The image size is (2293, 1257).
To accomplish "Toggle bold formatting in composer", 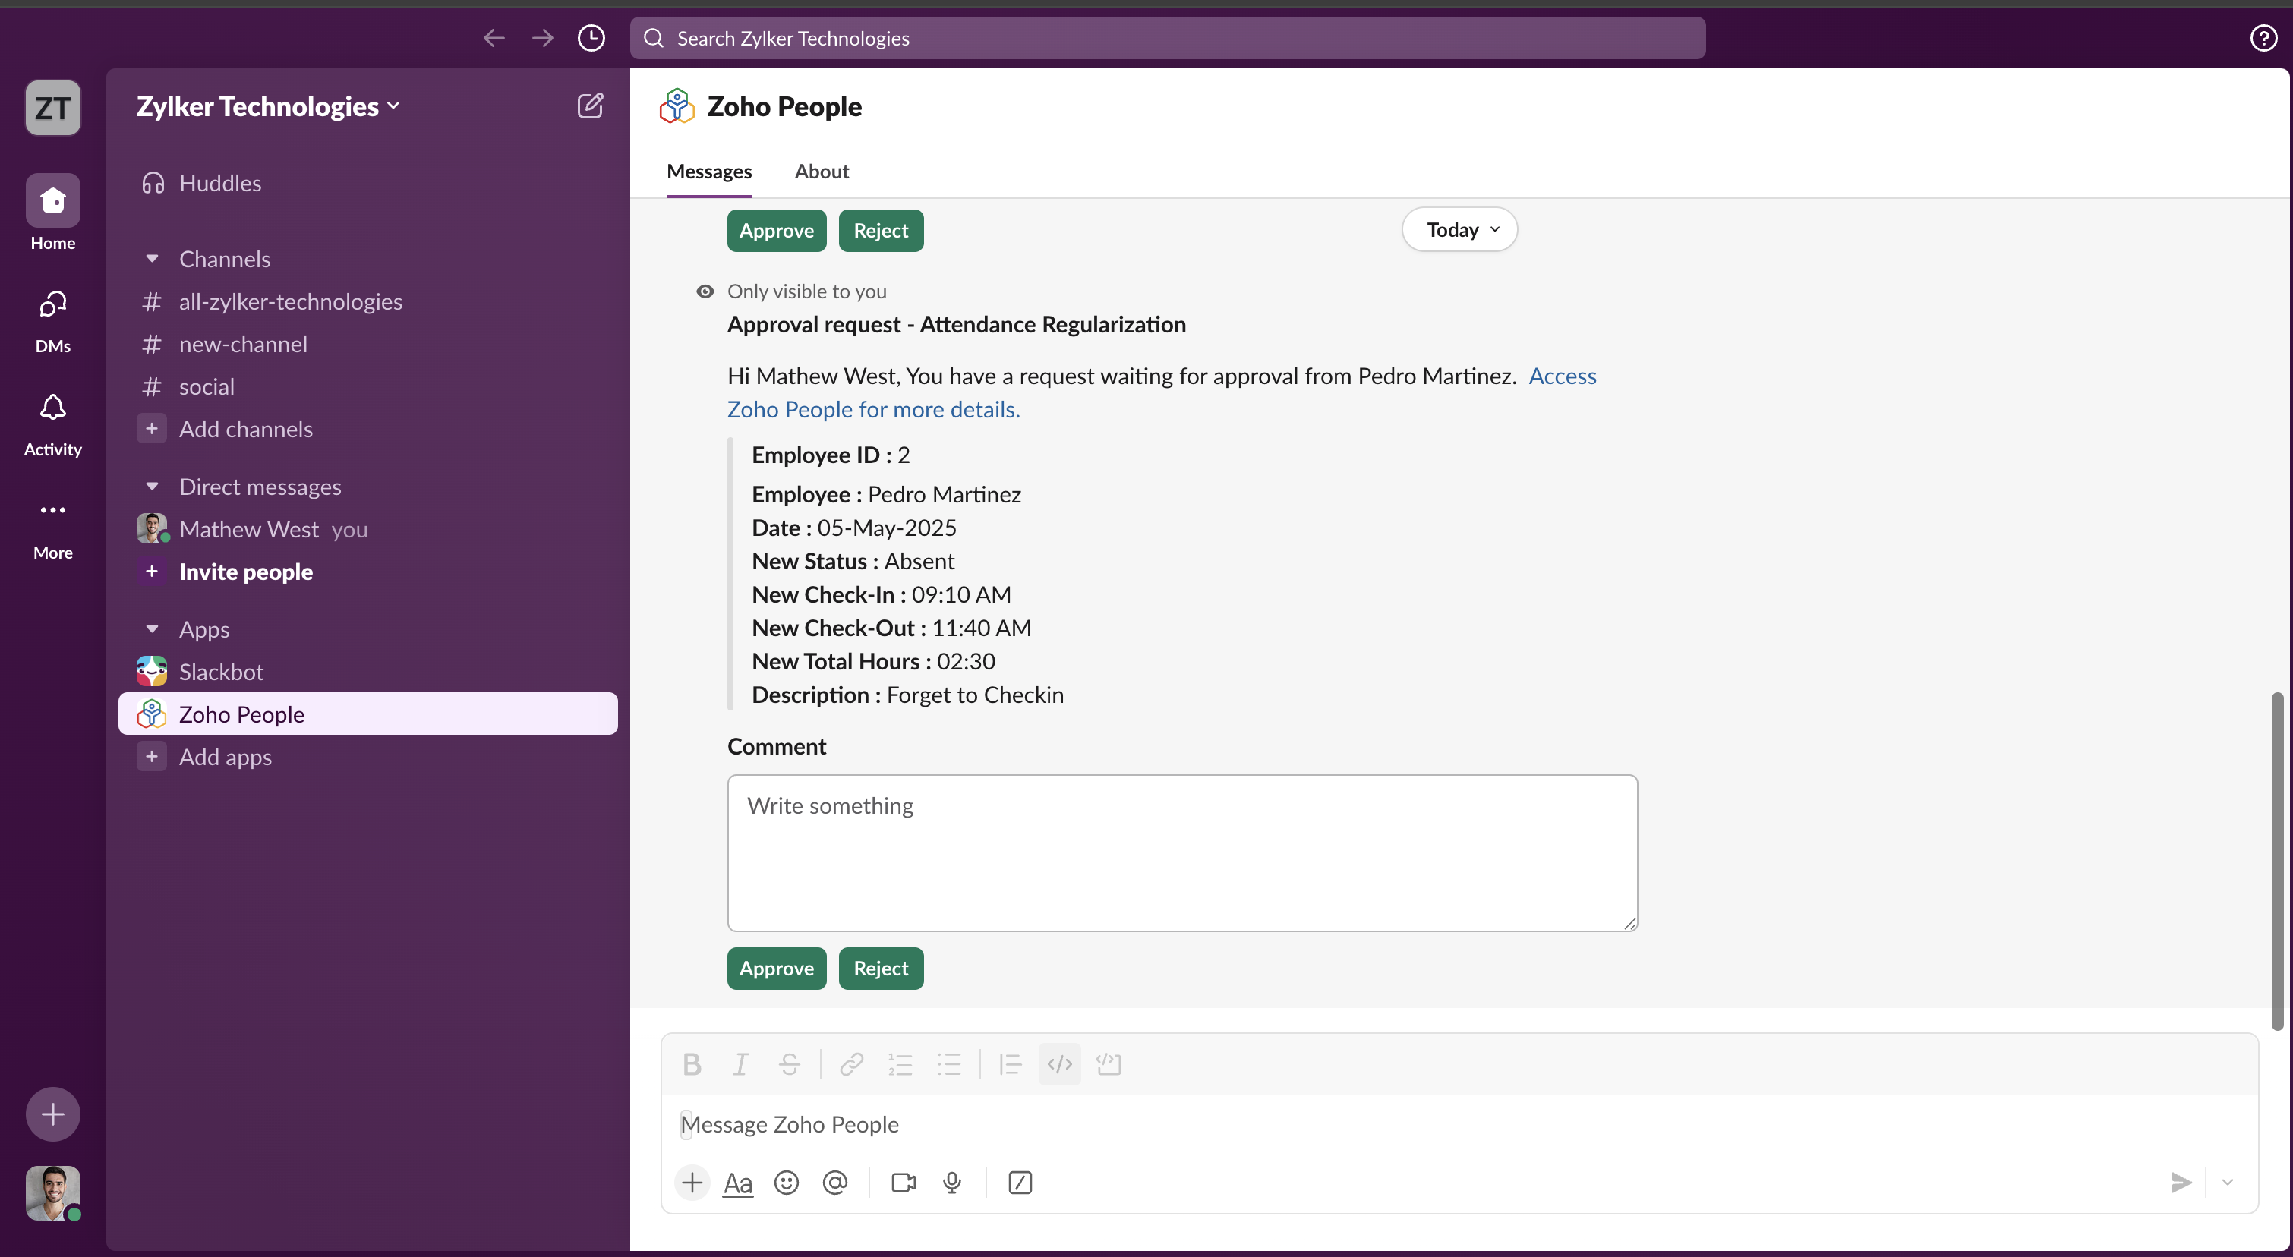I will point(692,1064).
